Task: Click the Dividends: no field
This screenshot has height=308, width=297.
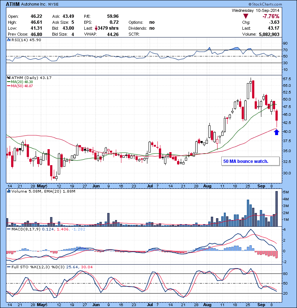Action: [x=141, y=28]
